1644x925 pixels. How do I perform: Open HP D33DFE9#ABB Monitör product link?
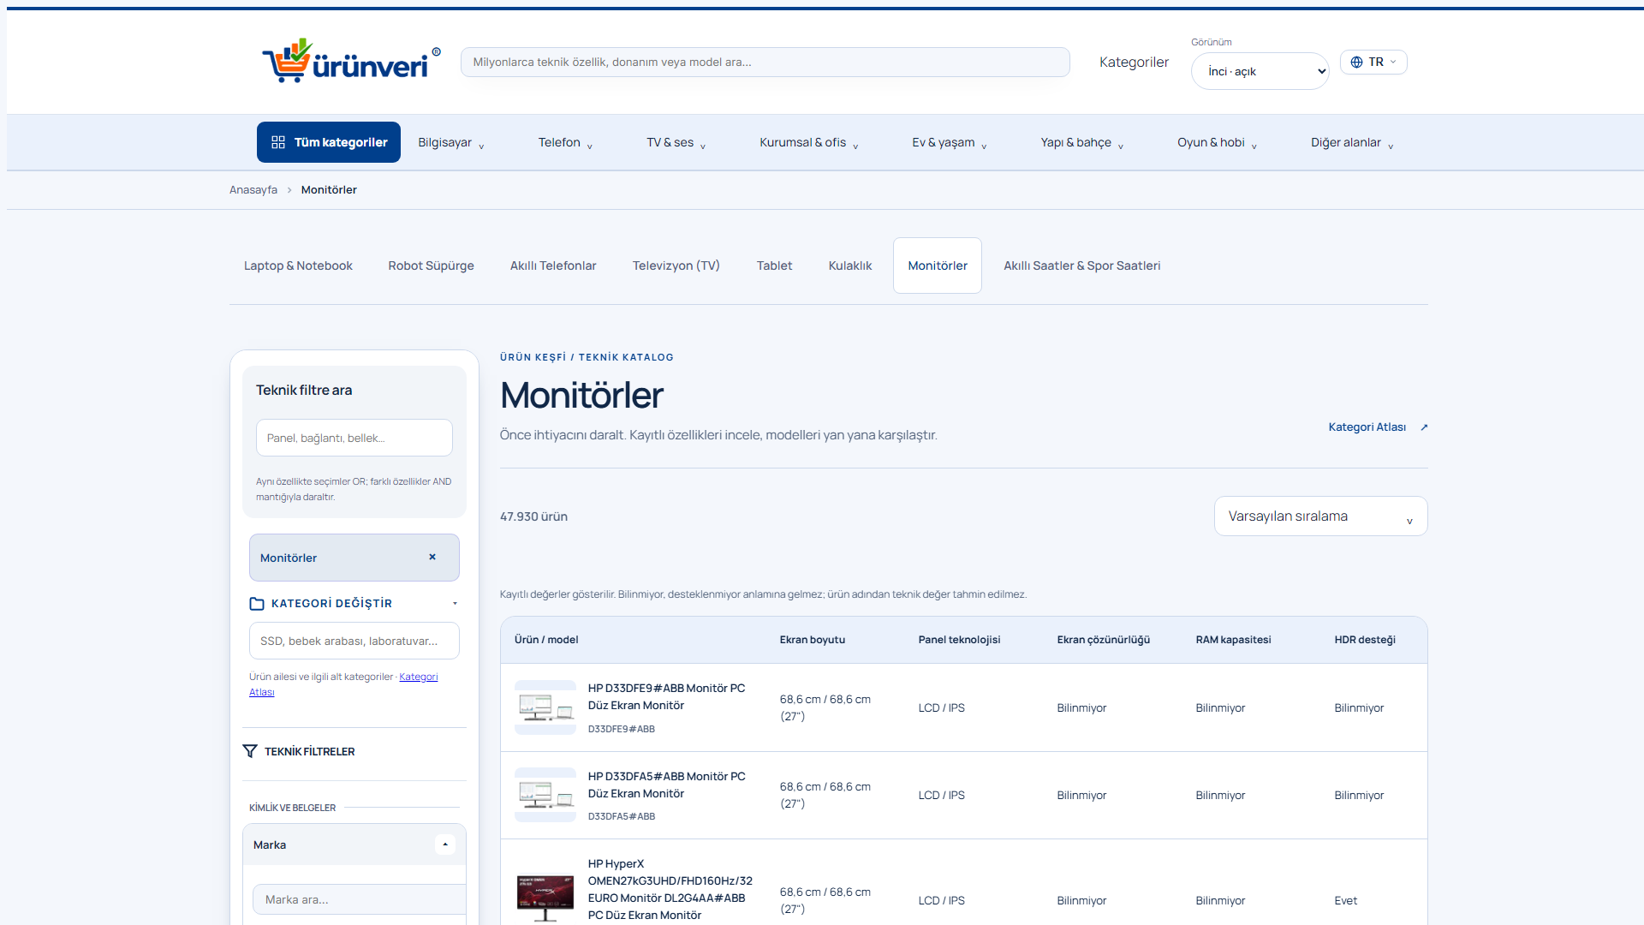(x=666, y=696)
